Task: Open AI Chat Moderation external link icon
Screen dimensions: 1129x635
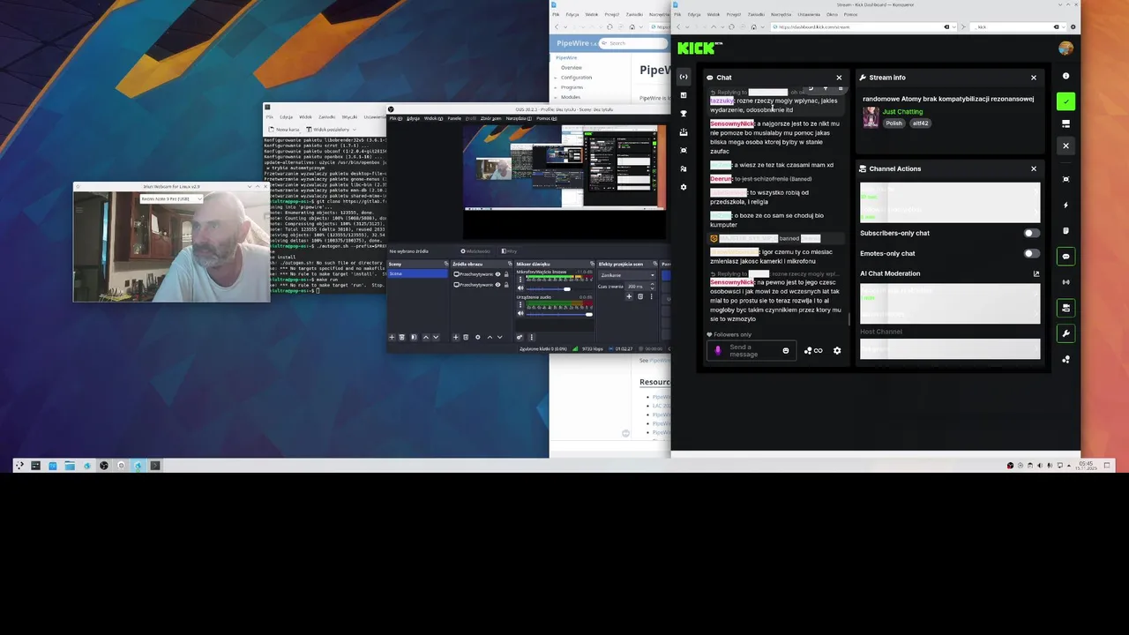Action: click(x=1036, y=273)
